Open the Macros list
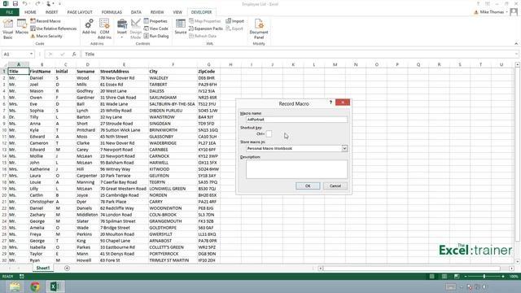Image resolution: width=521 pixels, height=293 pixels. [x=22, y=27]
